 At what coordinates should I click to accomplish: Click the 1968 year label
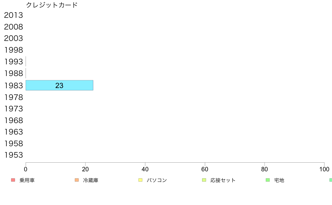(x=13, y=120)
